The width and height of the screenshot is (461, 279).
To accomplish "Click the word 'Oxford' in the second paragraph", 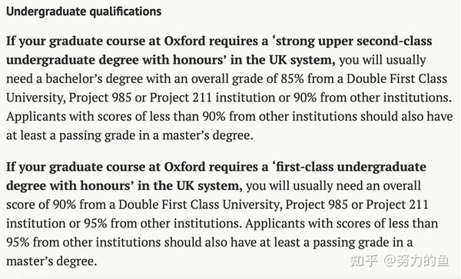I will point(184,167).
